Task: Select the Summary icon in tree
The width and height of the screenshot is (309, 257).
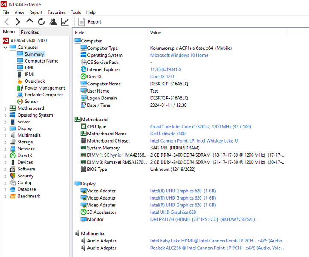Action: [20, 54]
